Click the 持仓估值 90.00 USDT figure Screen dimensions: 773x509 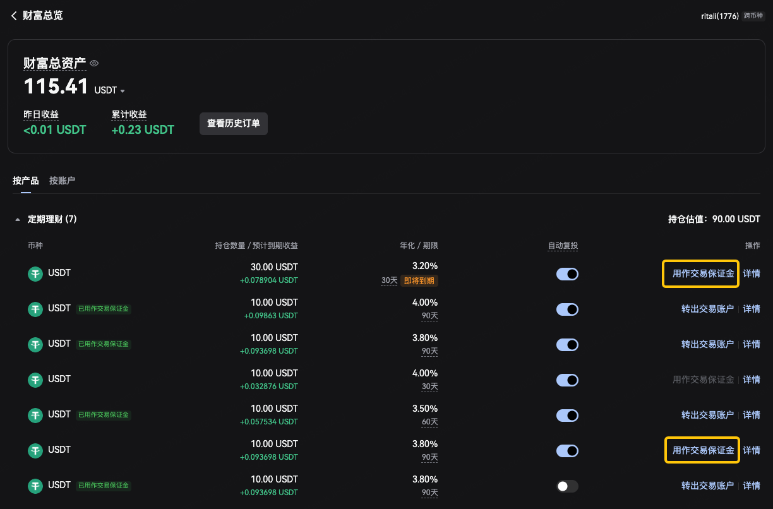(736, 219)
